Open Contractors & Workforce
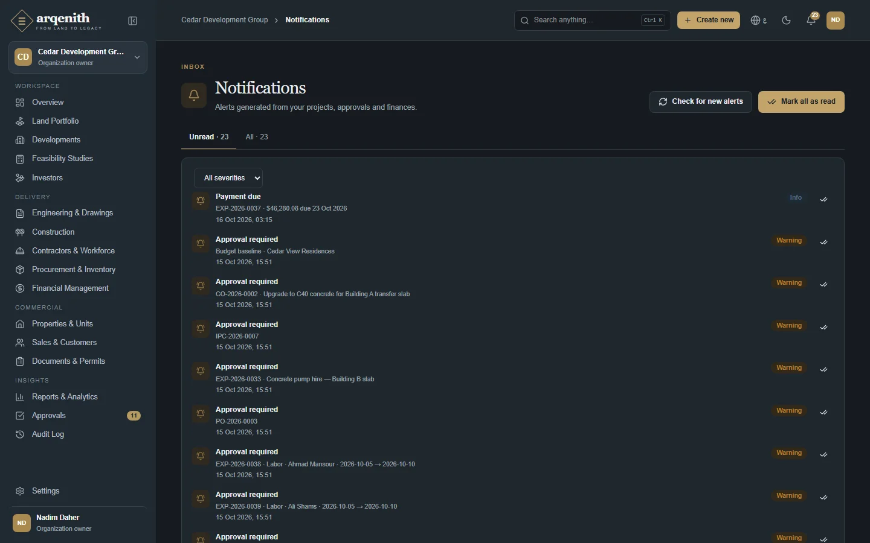Viewport: 870px width, 543px height. tap(78, 251)
